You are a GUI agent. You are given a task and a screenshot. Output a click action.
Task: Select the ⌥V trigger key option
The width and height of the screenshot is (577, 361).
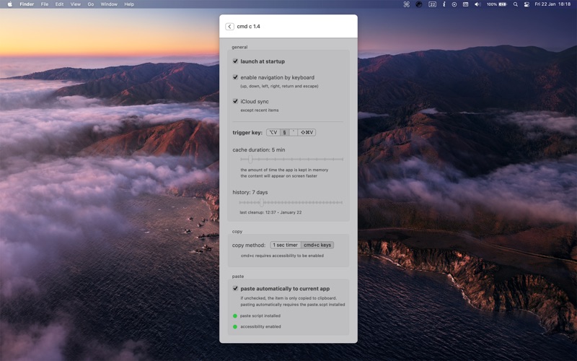pos(273,133)
